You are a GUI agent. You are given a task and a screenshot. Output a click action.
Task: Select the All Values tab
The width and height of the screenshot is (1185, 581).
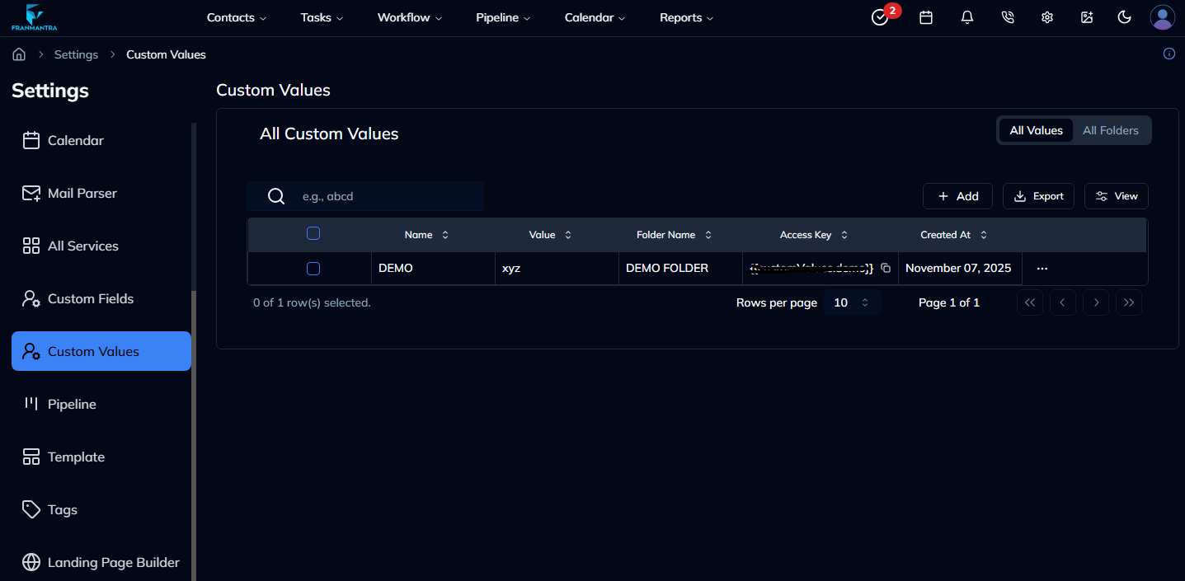[1036, 129]
